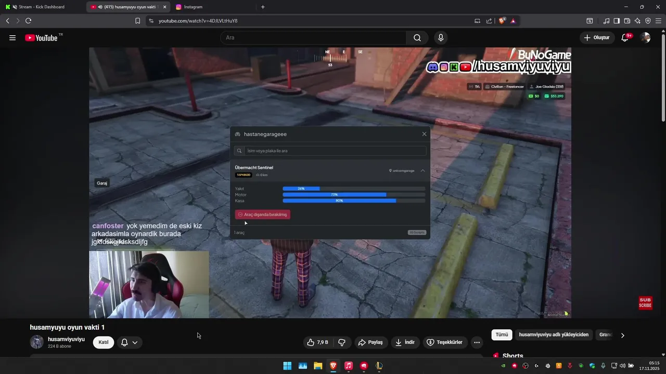This screenshot has width=666, height=374.
Task: Collapse the Übermacht Sentinel vehicle entry
Action: 423,170
